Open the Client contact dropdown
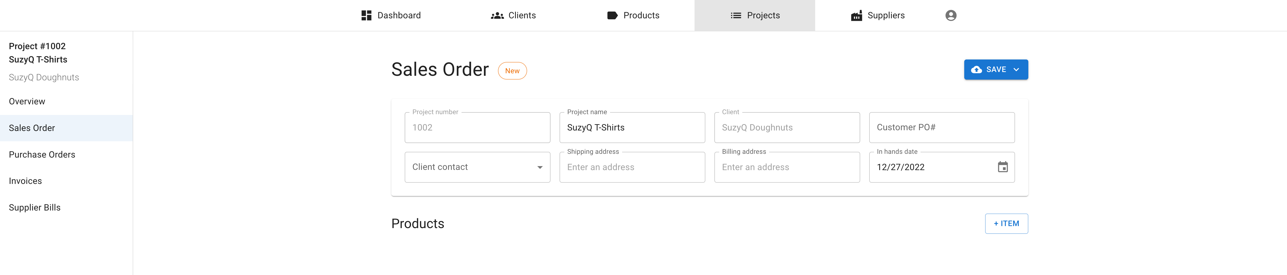 click(x=477, y=167)
